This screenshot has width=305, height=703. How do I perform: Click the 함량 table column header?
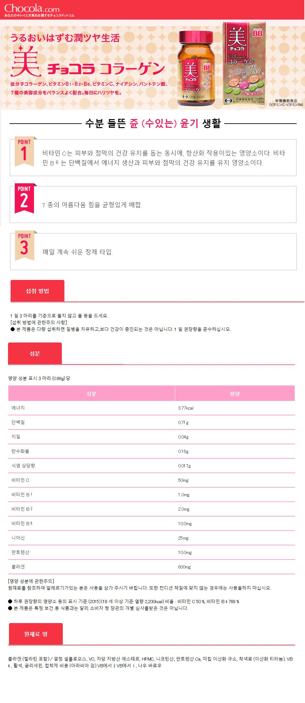point(235,394)
